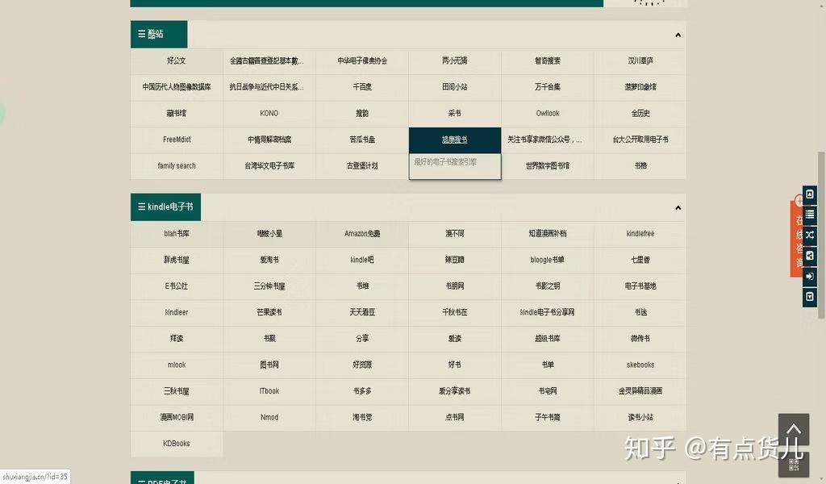Viewport: 826px width, 484px height.
Task: Collapse the 酷站 section using its chevron
Action: [x=678, y=35]
